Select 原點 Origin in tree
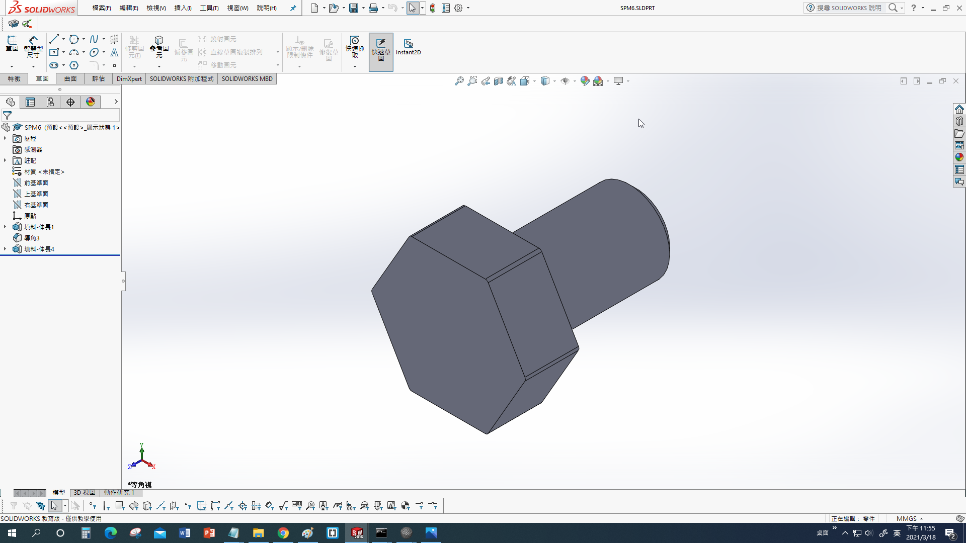Screen dimensions: 966x543 (x=30, y=216)
